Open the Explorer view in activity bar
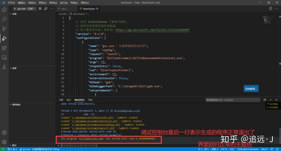Image resolution: width=281 pixels, height=151 pixels. coord(4,10)
